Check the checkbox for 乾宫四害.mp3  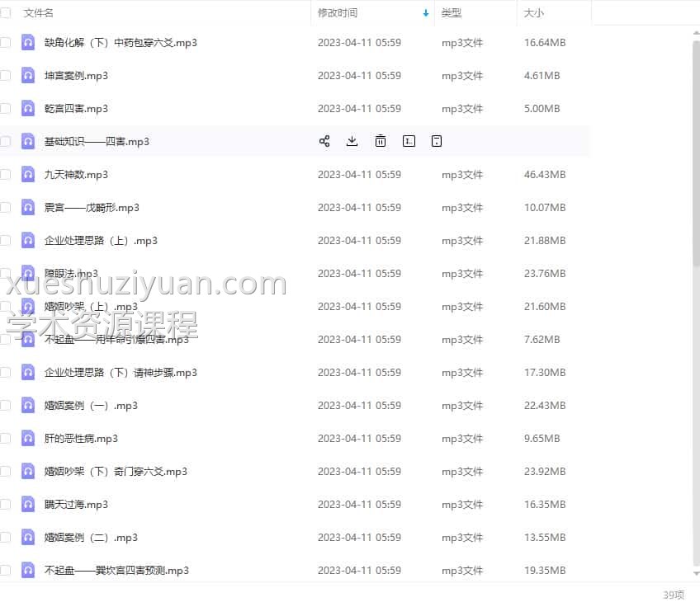pyautogui.click(x=5, y=108)
